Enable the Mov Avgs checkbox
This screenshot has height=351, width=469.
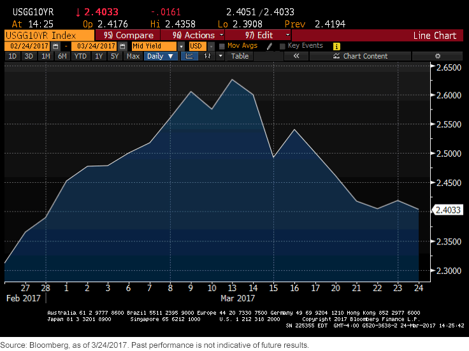point(222,47)
